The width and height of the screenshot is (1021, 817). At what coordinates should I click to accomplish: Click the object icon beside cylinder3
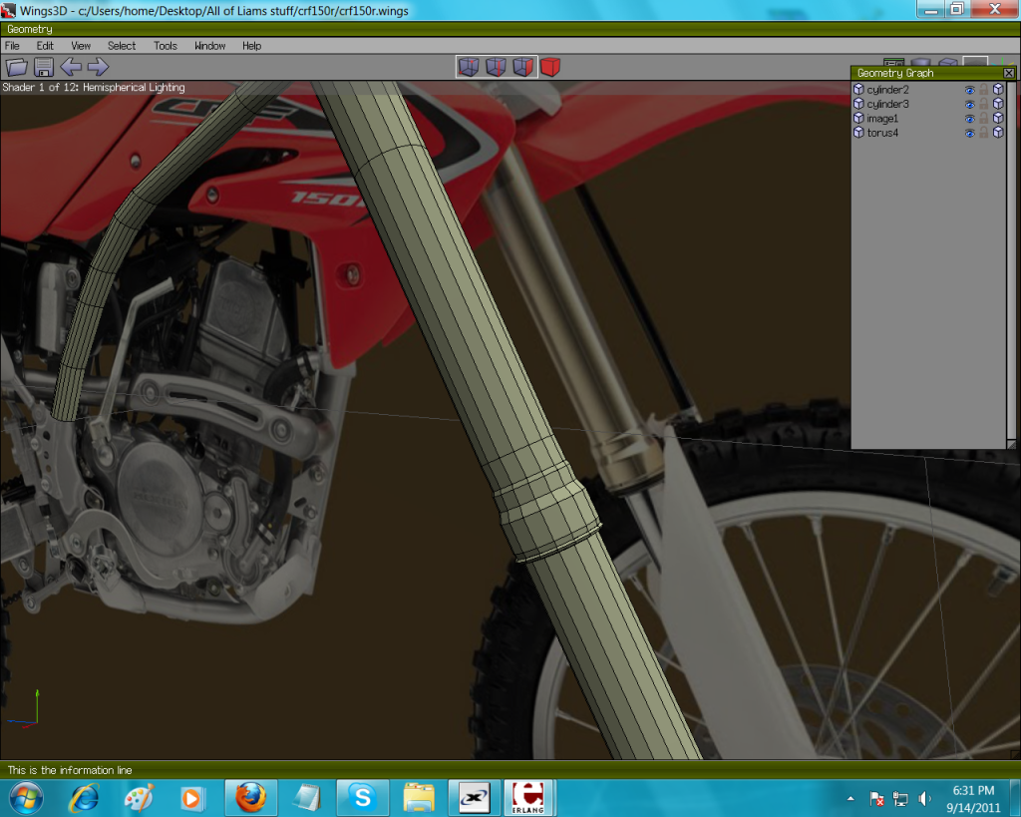point(858,104)
